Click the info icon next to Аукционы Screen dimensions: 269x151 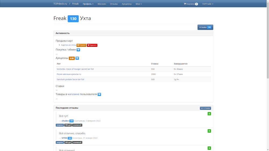point(77,58)
